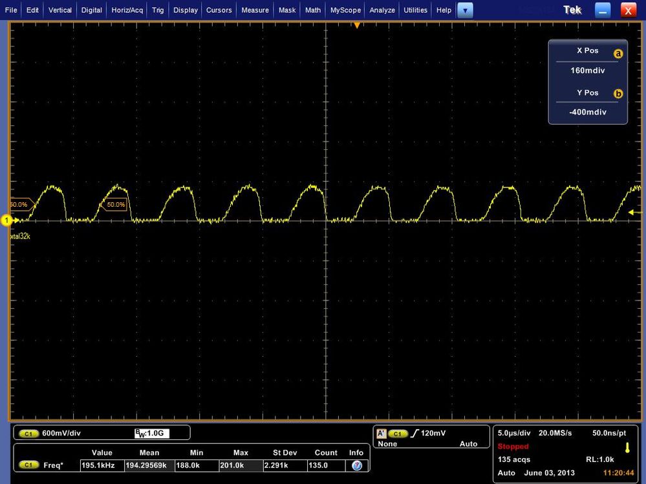Click the 2.291k St Dev cell
Screen dimensions: 646x484
point(285,465)
